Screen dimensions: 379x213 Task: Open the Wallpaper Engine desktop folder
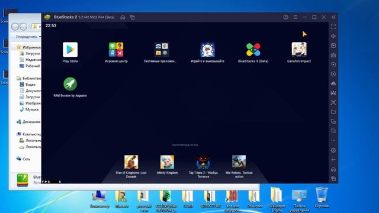277,199
